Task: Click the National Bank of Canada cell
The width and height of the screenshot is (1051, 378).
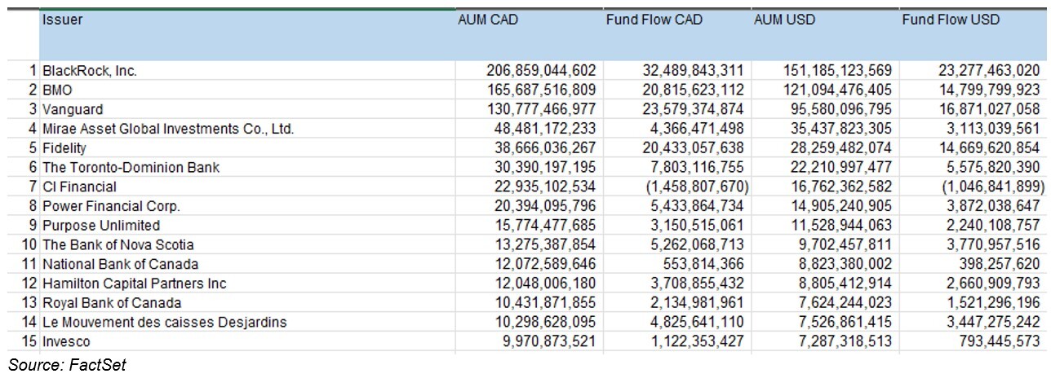Action: click(x=247, y=264)
